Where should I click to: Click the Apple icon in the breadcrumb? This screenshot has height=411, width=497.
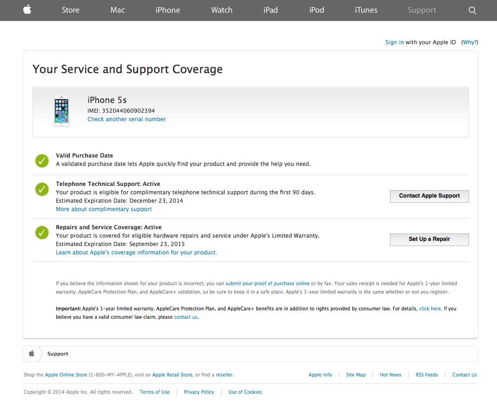(31, 353)
